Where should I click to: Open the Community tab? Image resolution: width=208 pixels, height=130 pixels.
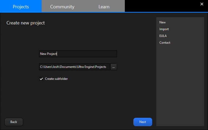pos(62,6)
